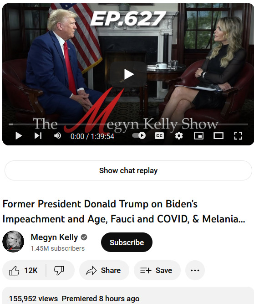Share this video

104,270
